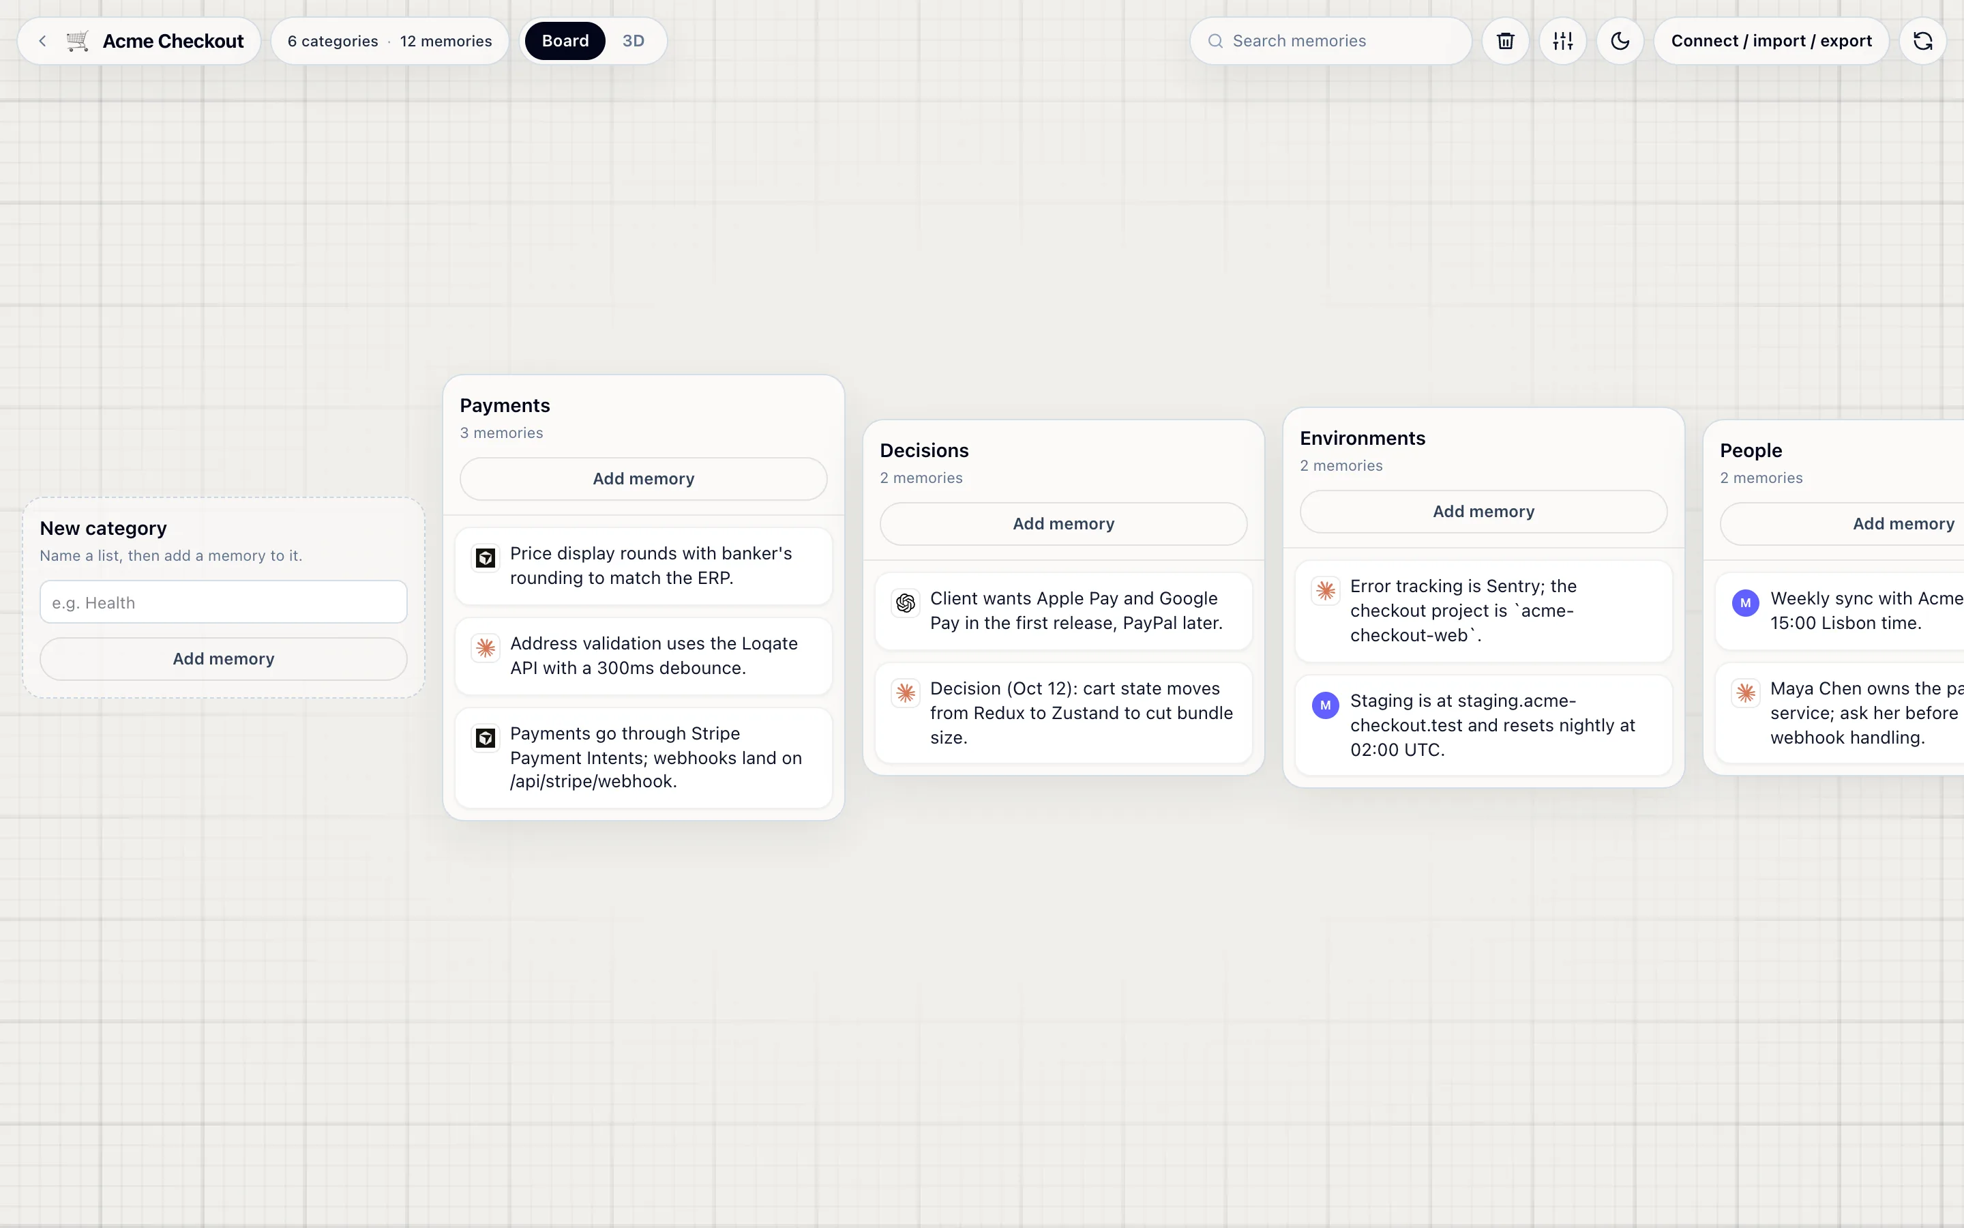Click Claude icon on Loqate address memory

click(x=486, y=647)
